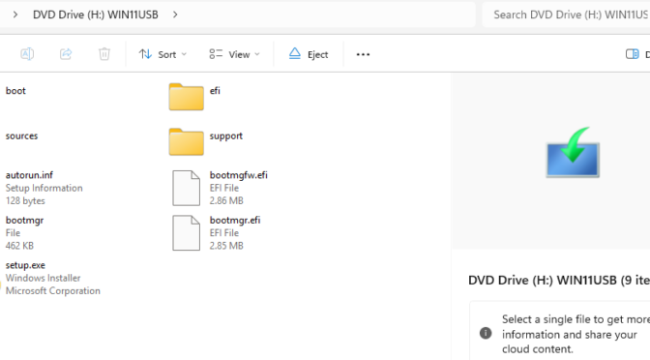Click the Share toolbar icon
This screenshot has height=360, width=650.
(66, 54)
